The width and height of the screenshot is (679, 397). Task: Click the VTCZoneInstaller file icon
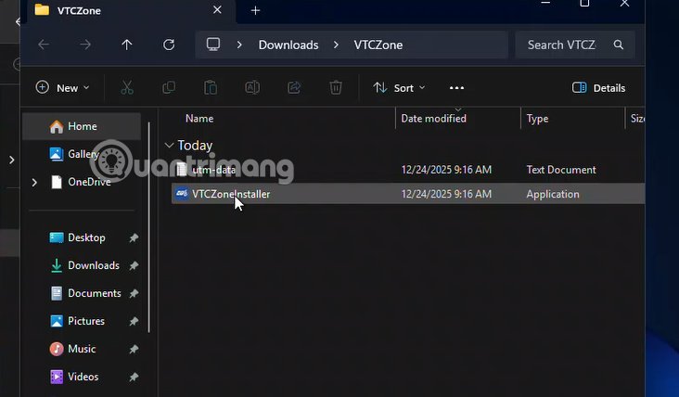click(x=182, y=194)
